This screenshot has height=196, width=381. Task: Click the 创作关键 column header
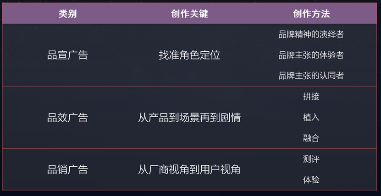(189, 14)
